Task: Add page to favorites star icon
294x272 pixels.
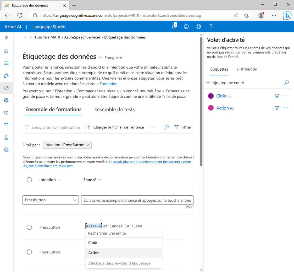Action: 246,15
